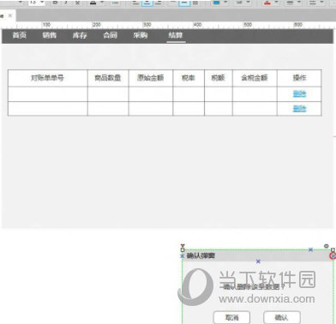Click the 取消 button in the dialog
Image resolution: width=336 pixels, height=324 pixels.
[x=231, y=317]
